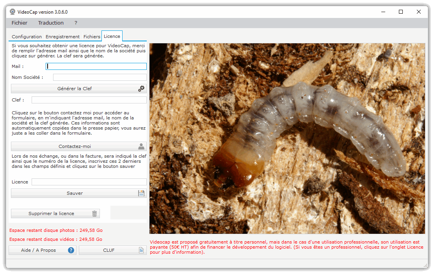The height and width of the screenshot is (274, 434).
Task: Open the question mark help menu
Action: coord(76,23)
